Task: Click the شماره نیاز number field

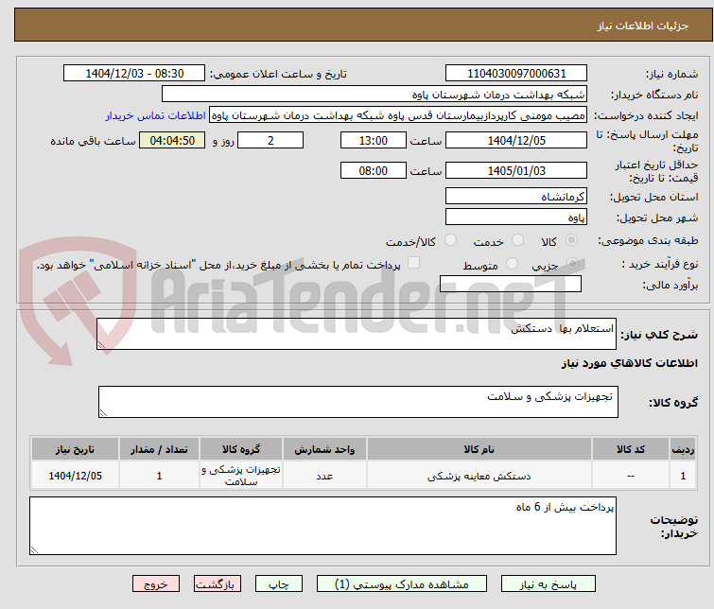Action: coord(516,74)
